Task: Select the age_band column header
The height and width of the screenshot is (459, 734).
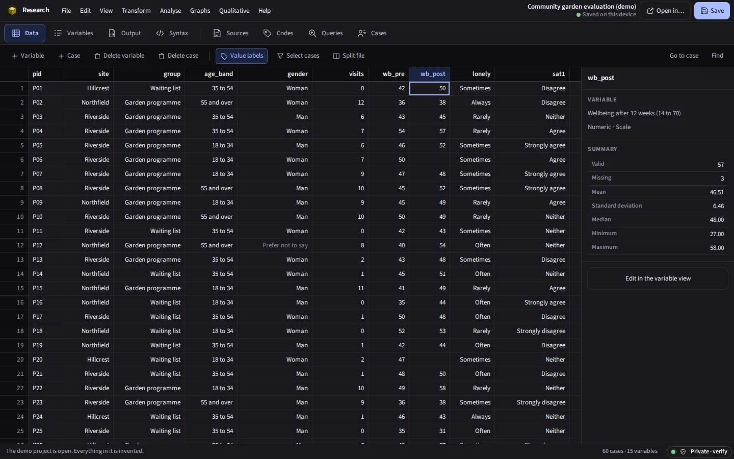Action: tap(211, 74)
